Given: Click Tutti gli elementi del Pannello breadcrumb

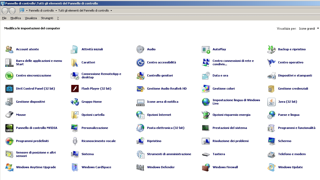Looking at the screenshot, I should pos(84,11).
